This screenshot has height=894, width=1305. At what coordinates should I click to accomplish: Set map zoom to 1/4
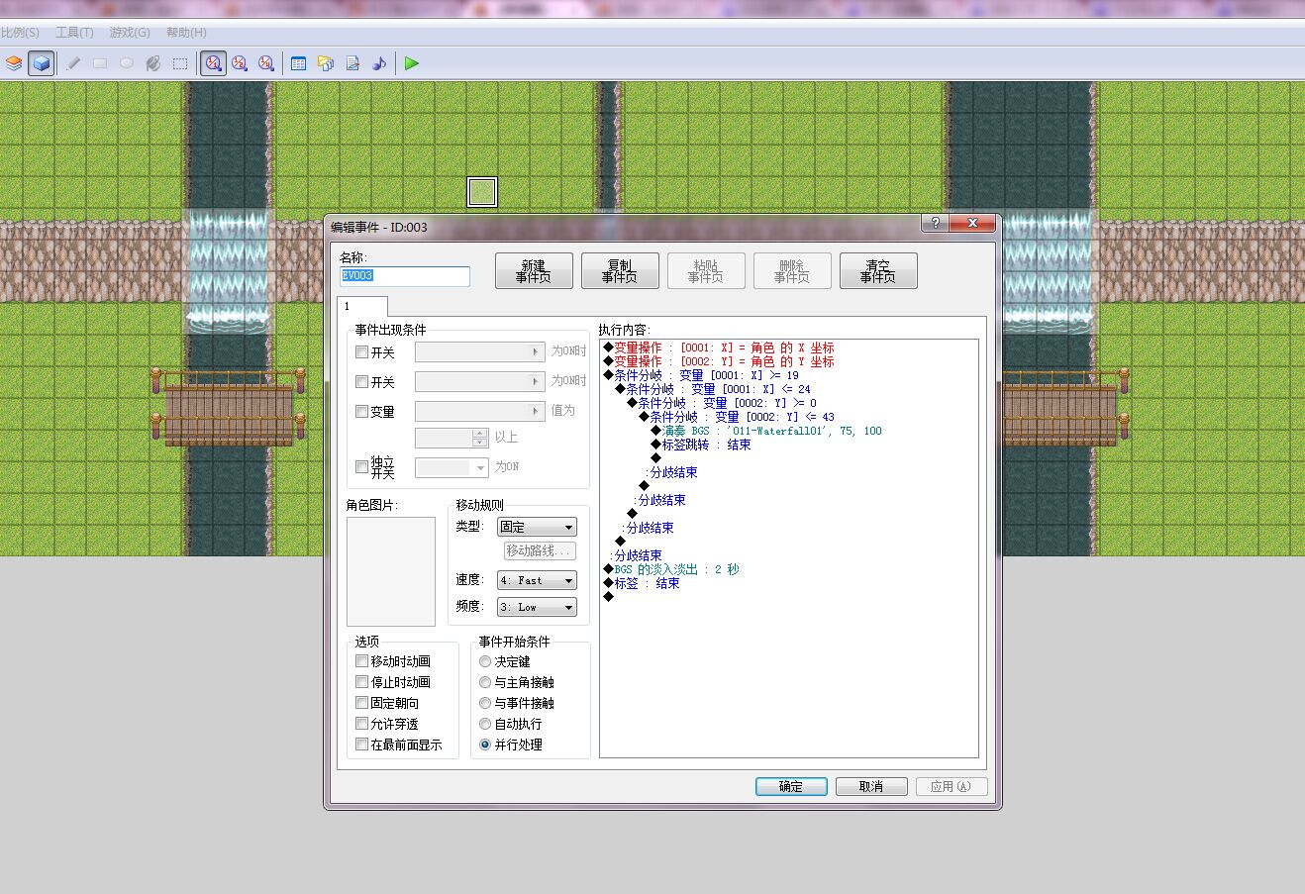pyautogui.click(x=266, y=63)
